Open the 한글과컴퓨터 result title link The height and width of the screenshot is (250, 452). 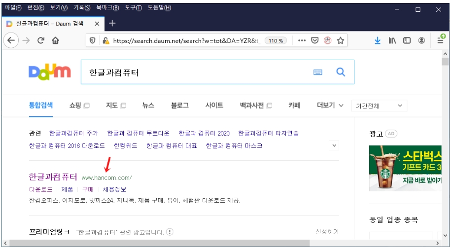pyautogui.click(x=53, y=177)
